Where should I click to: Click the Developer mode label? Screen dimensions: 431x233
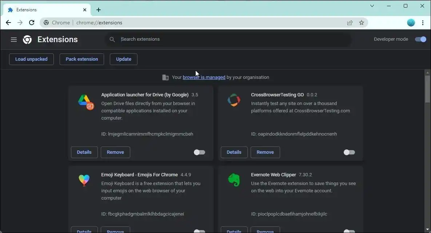pyautogui.click(x=391, y=39)
